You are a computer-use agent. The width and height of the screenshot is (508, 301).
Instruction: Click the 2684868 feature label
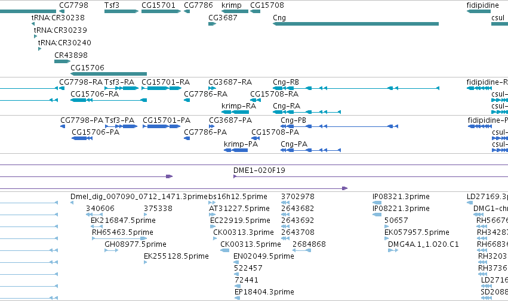[309, 244]
